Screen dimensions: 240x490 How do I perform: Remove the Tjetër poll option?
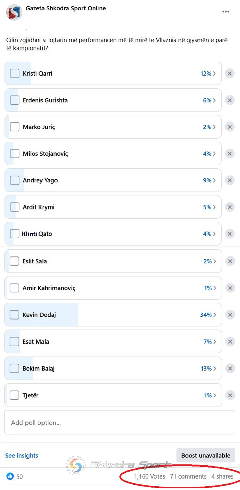pyautogui.click(x=230, y=395)
